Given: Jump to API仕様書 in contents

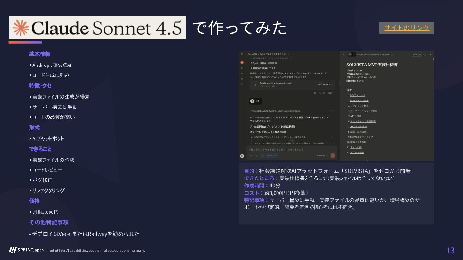Looking at the screenshot, I should tap(356, 116).
